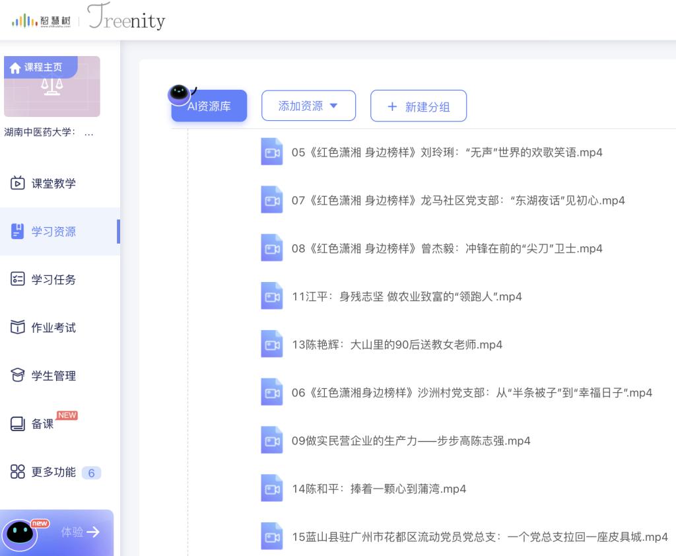Click the 作业考试 icon in sidebar
The width and height of the screenshot is (676, 556).
pyautogui.click(x=18, y=328)
